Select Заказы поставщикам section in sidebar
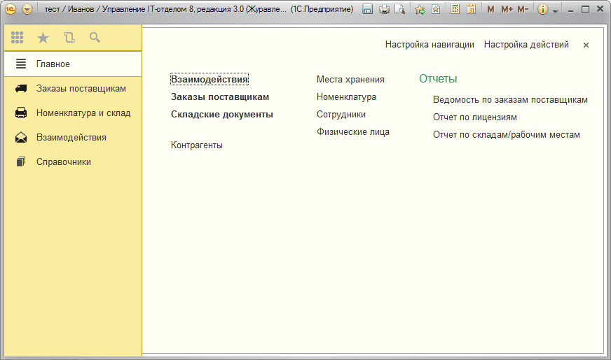This screenshot has height=360, width=611. pos(73,89)
